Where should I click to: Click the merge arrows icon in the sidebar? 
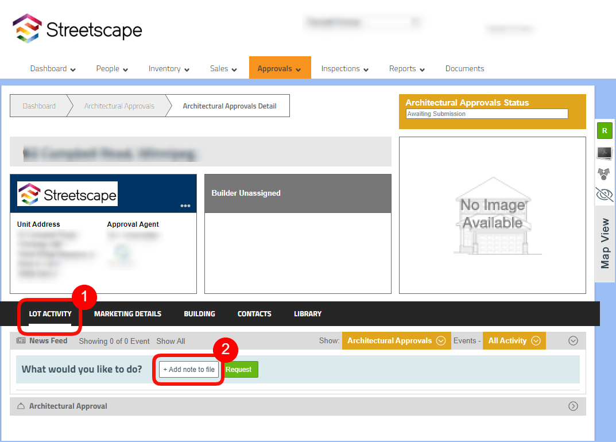(x=604, y=174)
